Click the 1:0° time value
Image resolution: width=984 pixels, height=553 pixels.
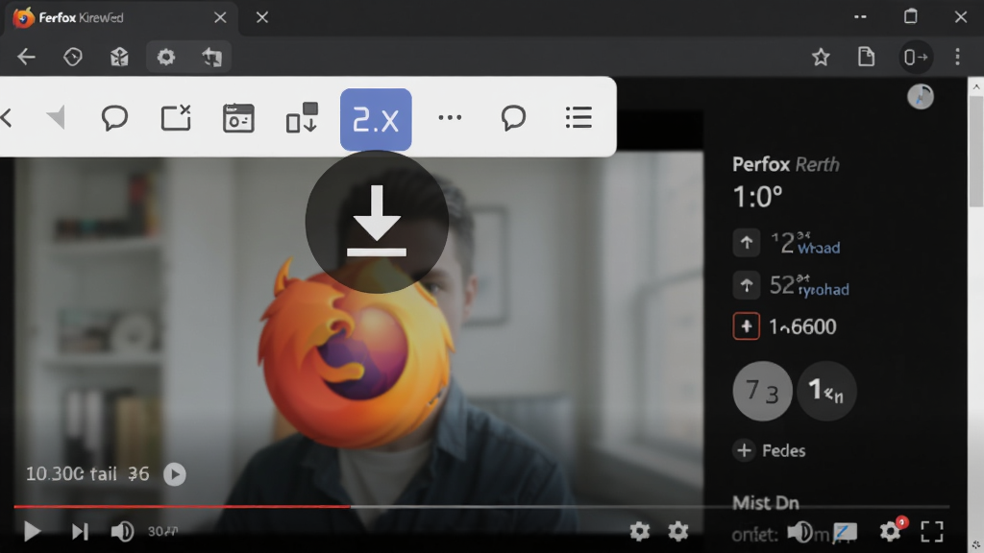point(758,197)
